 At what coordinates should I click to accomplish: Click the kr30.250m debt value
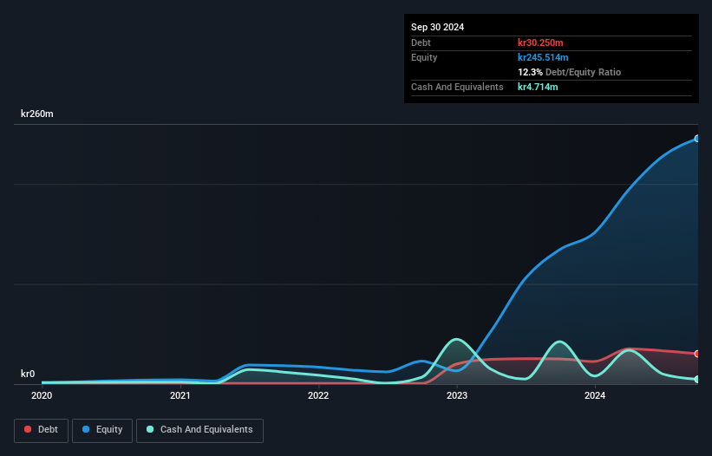click(540, 42)
